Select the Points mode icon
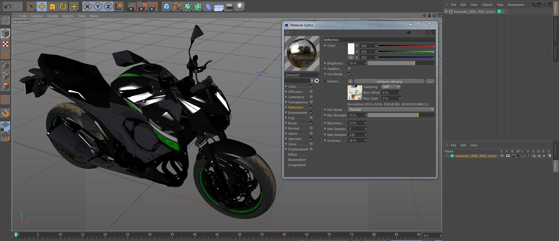The width and height of the screenshot is (559, 241). click(x=5, y=65)
